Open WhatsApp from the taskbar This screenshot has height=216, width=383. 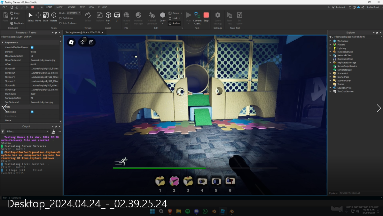205,211
